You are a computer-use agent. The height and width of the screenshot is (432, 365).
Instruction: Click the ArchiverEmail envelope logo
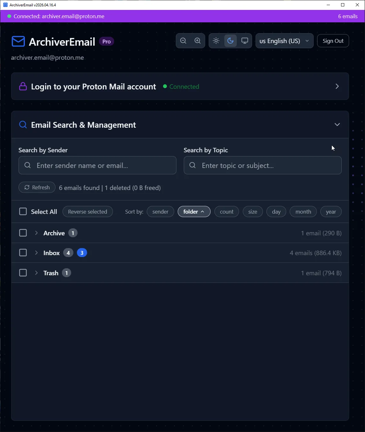point(18,42)
